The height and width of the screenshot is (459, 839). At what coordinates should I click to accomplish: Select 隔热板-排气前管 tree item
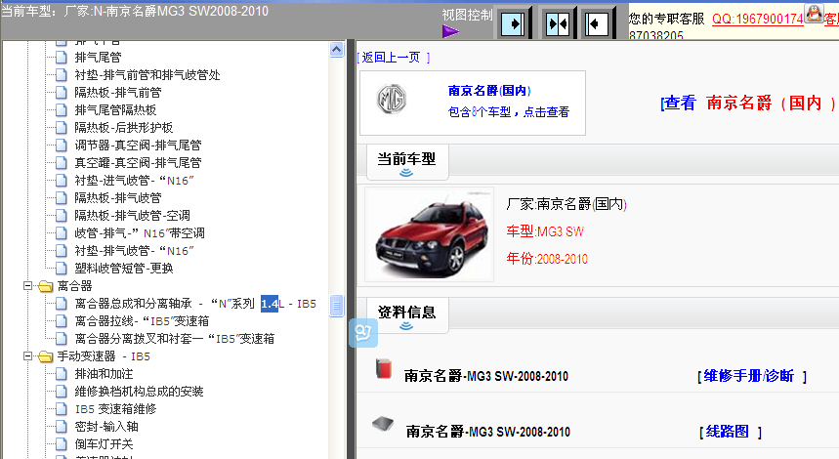(x=118, y=93)
